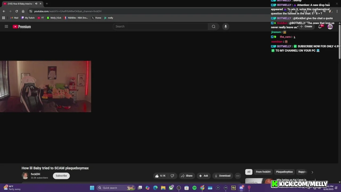Go back in browser history
The image size is (341, 192).
click(4, 11)
